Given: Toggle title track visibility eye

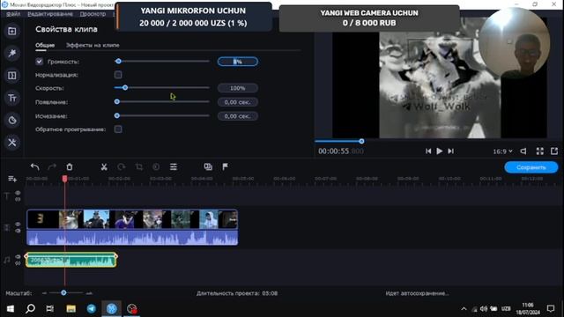Looking at the screenshot, I should 18,193.
